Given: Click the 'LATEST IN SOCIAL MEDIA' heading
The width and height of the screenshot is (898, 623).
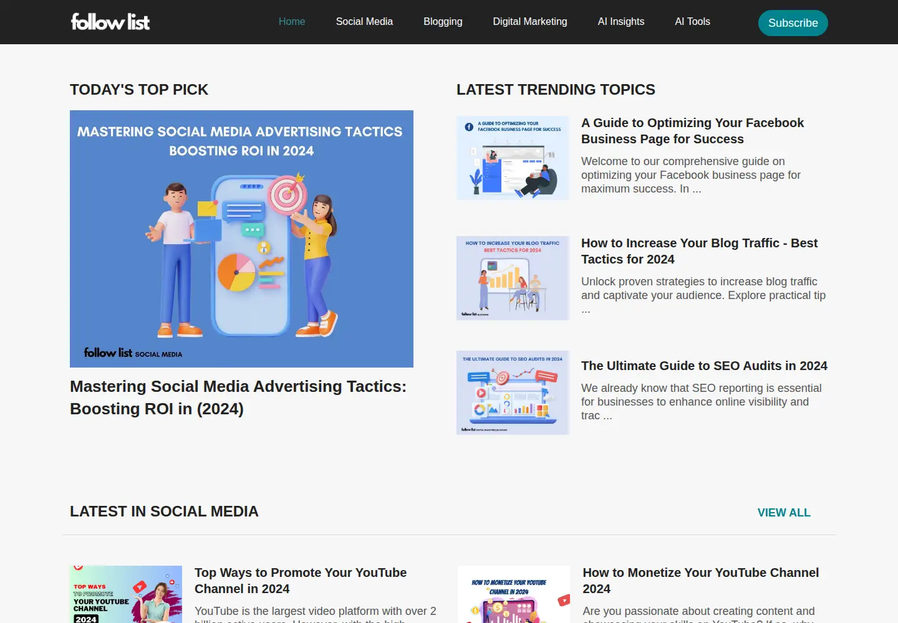Looking at the screenshot, I should (164, 511).
